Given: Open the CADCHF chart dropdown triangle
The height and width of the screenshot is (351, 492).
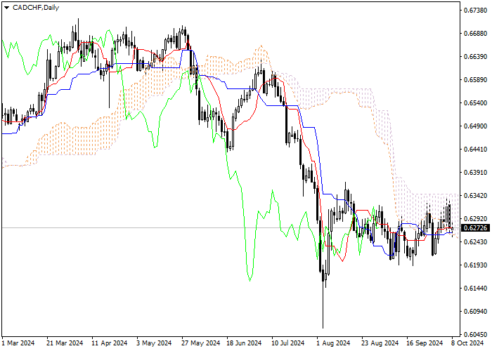Looking at the screenshot, I should (6, 8).
